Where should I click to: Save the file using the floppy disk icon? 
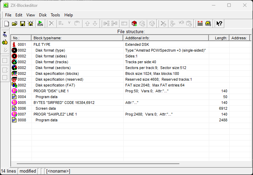23,24
